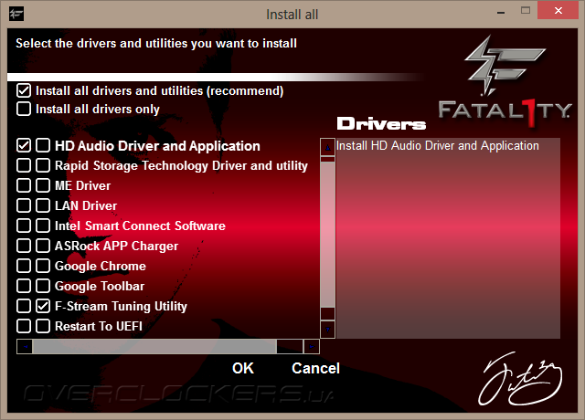Check second box for Intel Smart Connect Software
The image size is (585, 420).
click(43, 226)
